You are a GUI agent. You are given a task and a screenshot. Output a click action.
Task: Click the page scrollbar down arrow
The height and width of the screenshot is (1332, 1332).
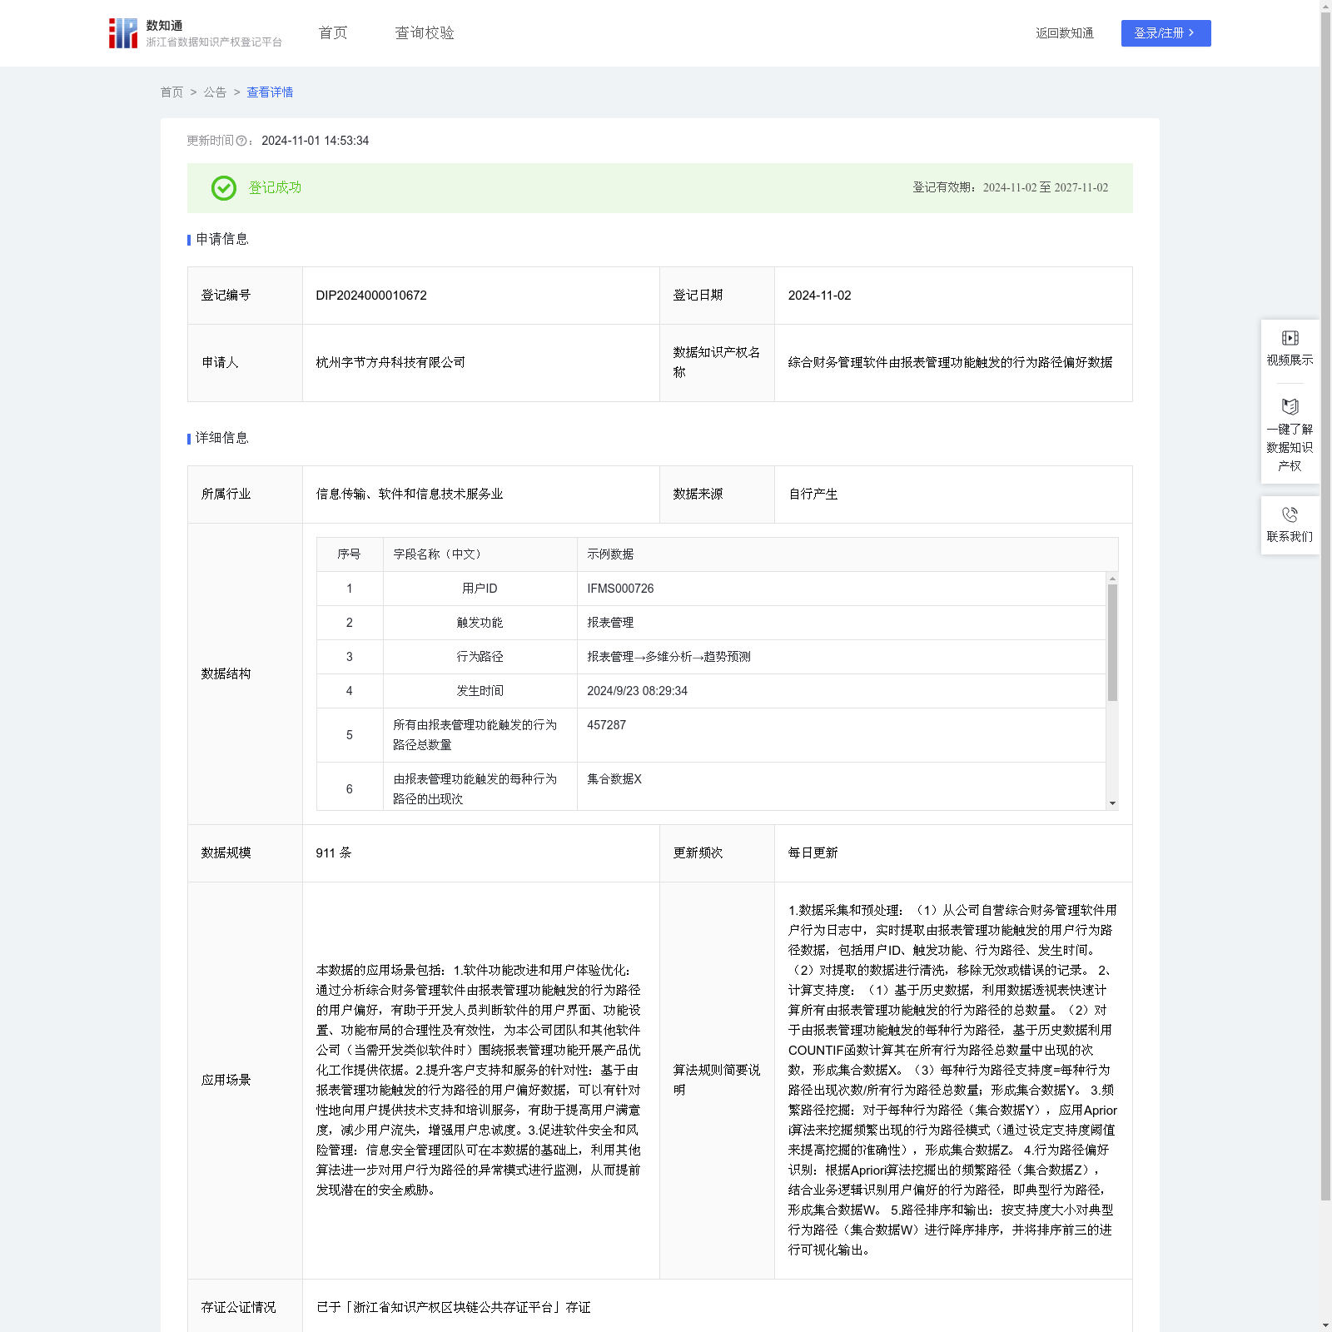click(x=1325, y=1325)
